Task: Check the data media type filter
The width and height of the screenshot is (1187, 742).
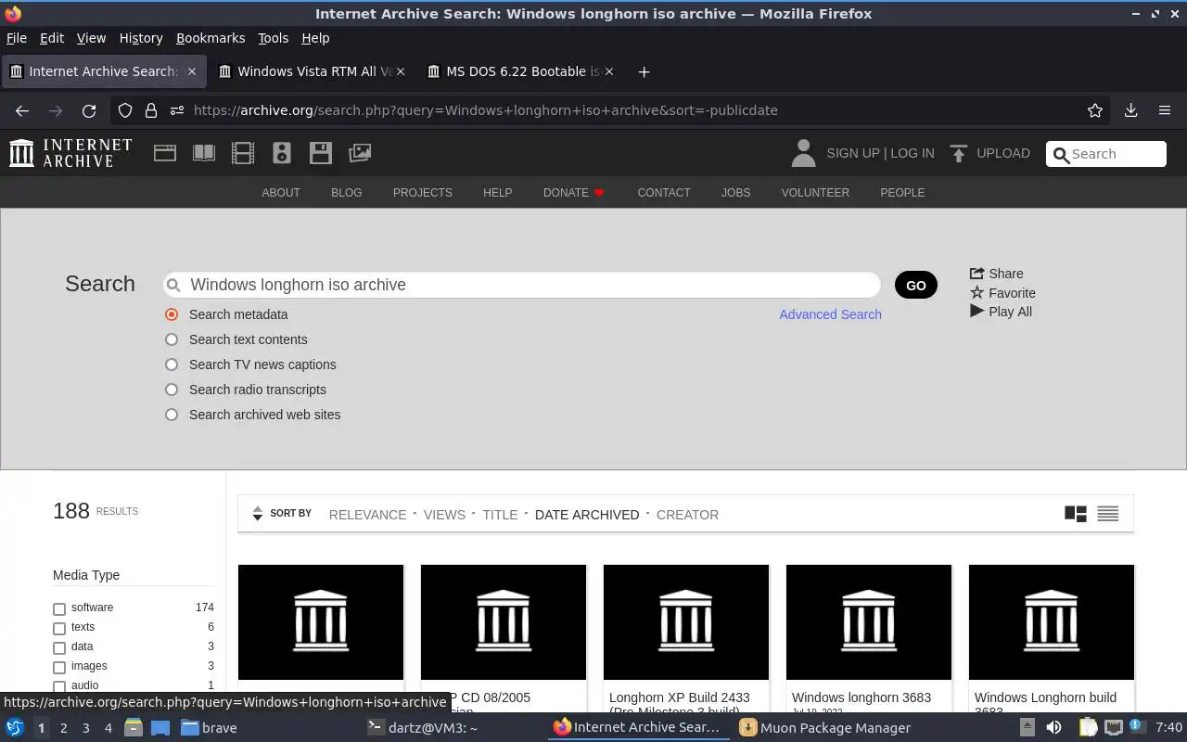Action: (x=59, y=648)
